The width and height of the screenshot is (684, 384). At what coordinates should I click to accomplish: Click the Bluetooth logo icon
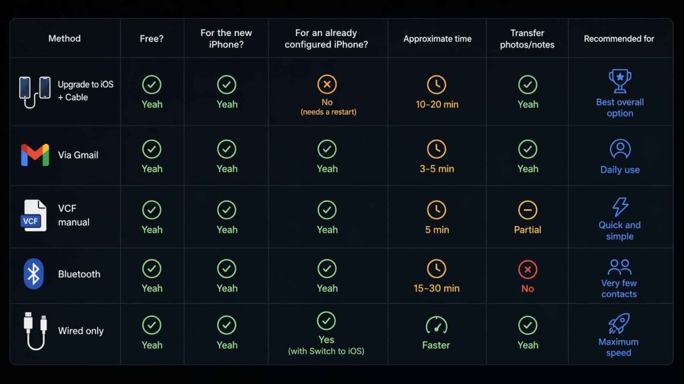click(x=33, y=274)
